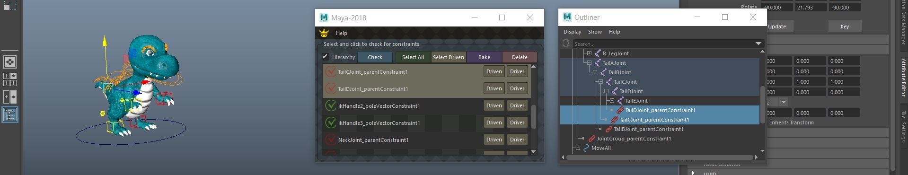Expand the R_LegJoint tree node
The image size is (908, 175).
(589, 53)
